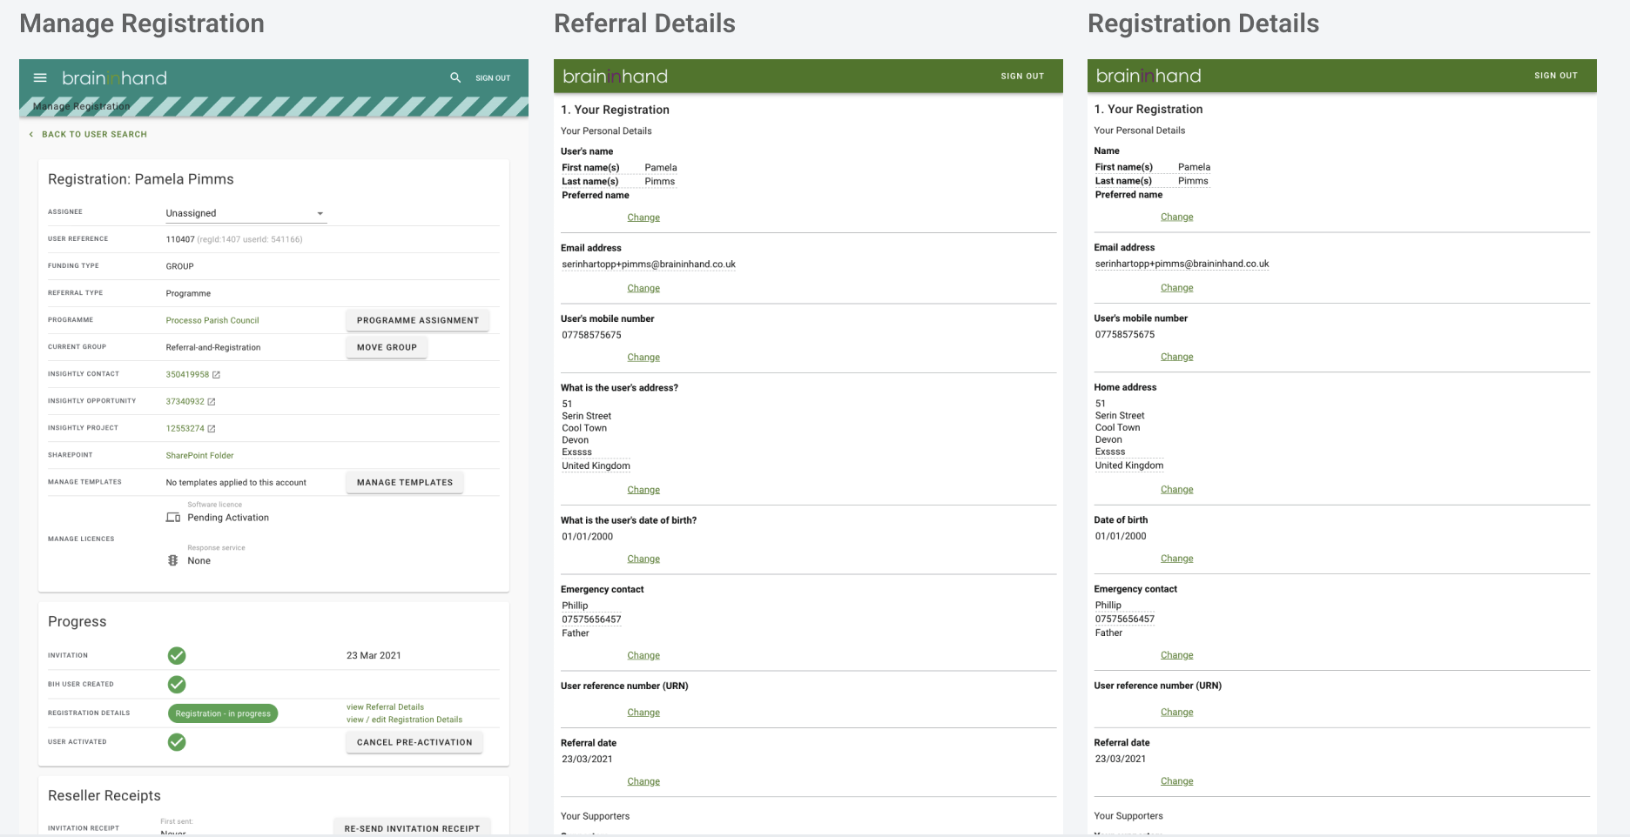Click 'No templates applied to this account' text

tap(236, 482)
